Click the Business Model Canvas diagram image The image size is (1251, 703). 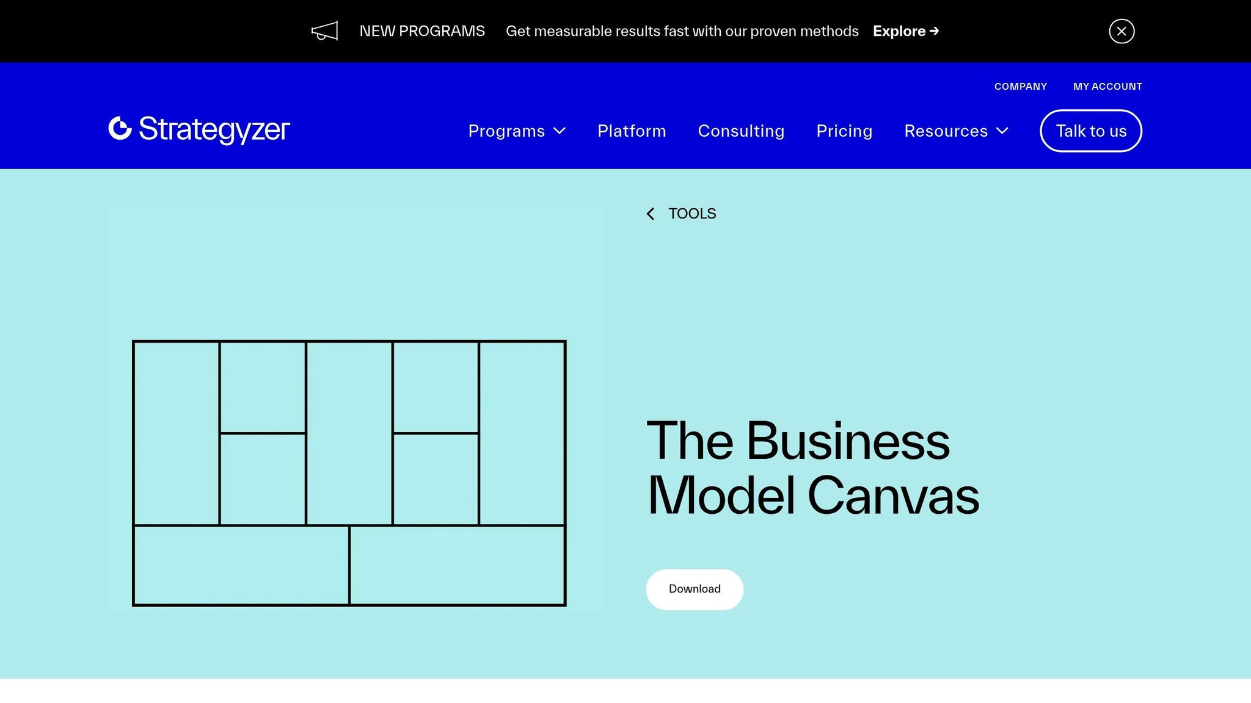coord(349,473)
